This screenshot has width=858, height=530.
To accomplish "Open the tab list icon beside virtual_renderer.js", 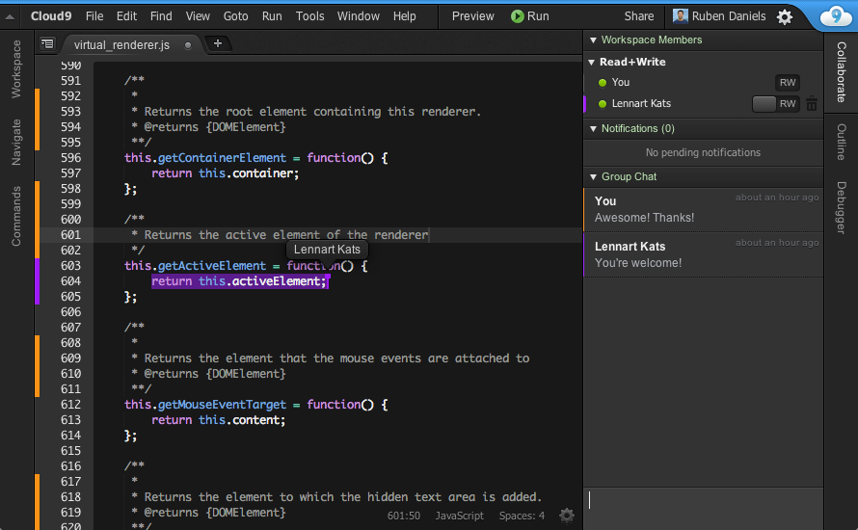I will coord(47,43).
